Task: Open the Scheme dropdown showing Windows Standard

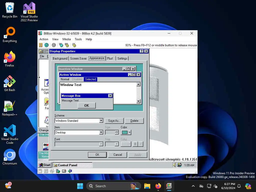Action: click(101, 121)
